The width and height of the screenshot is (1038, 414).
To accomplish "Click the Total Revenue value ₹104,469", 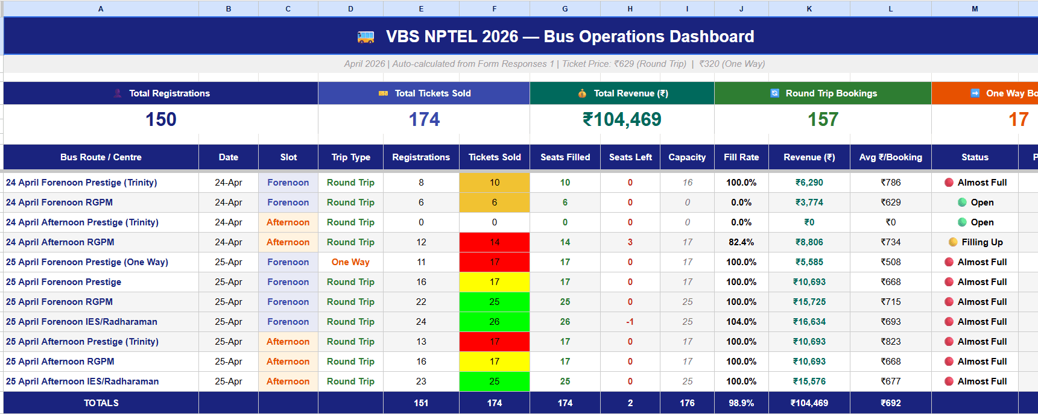I will [622, 119].
